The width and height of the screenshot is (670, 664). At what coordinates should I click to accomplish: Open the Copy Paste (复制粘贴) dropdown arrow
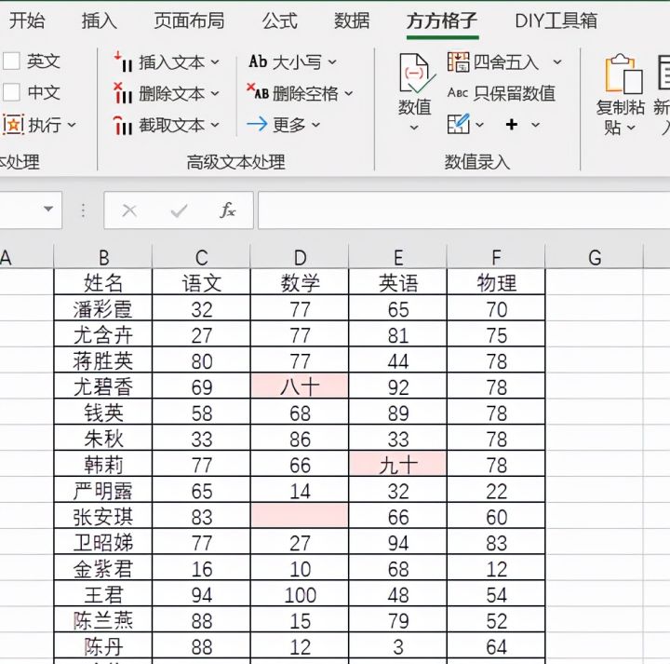coord(631,128)
